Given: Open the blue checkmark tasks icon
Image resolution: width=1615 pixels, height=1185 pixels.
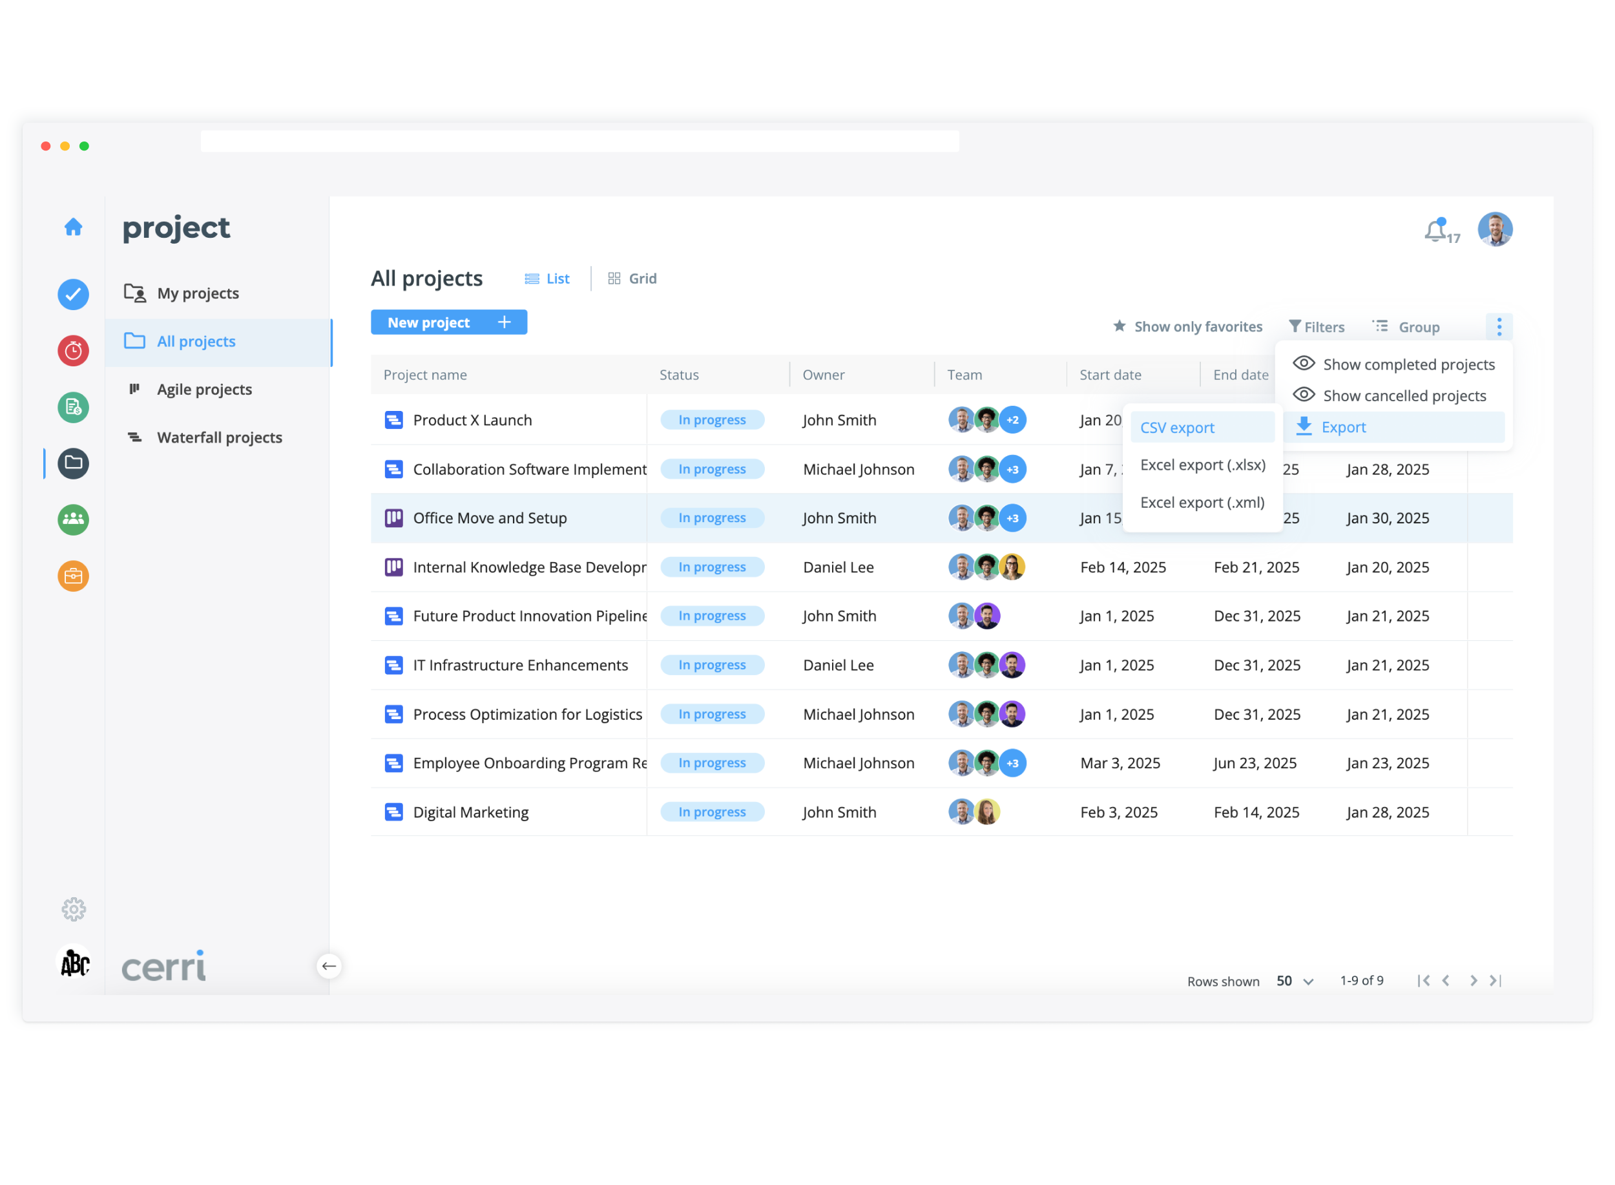Looking at the screenshot, I should (x=73, y=295).
